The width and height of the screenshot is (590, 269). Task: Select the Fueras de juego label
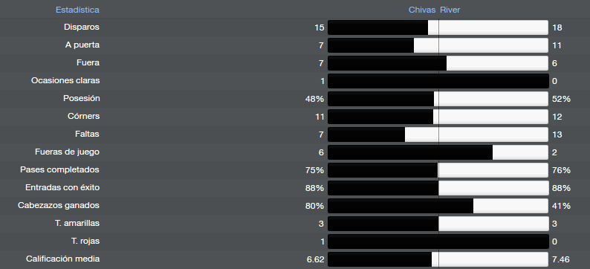[67, 152]
